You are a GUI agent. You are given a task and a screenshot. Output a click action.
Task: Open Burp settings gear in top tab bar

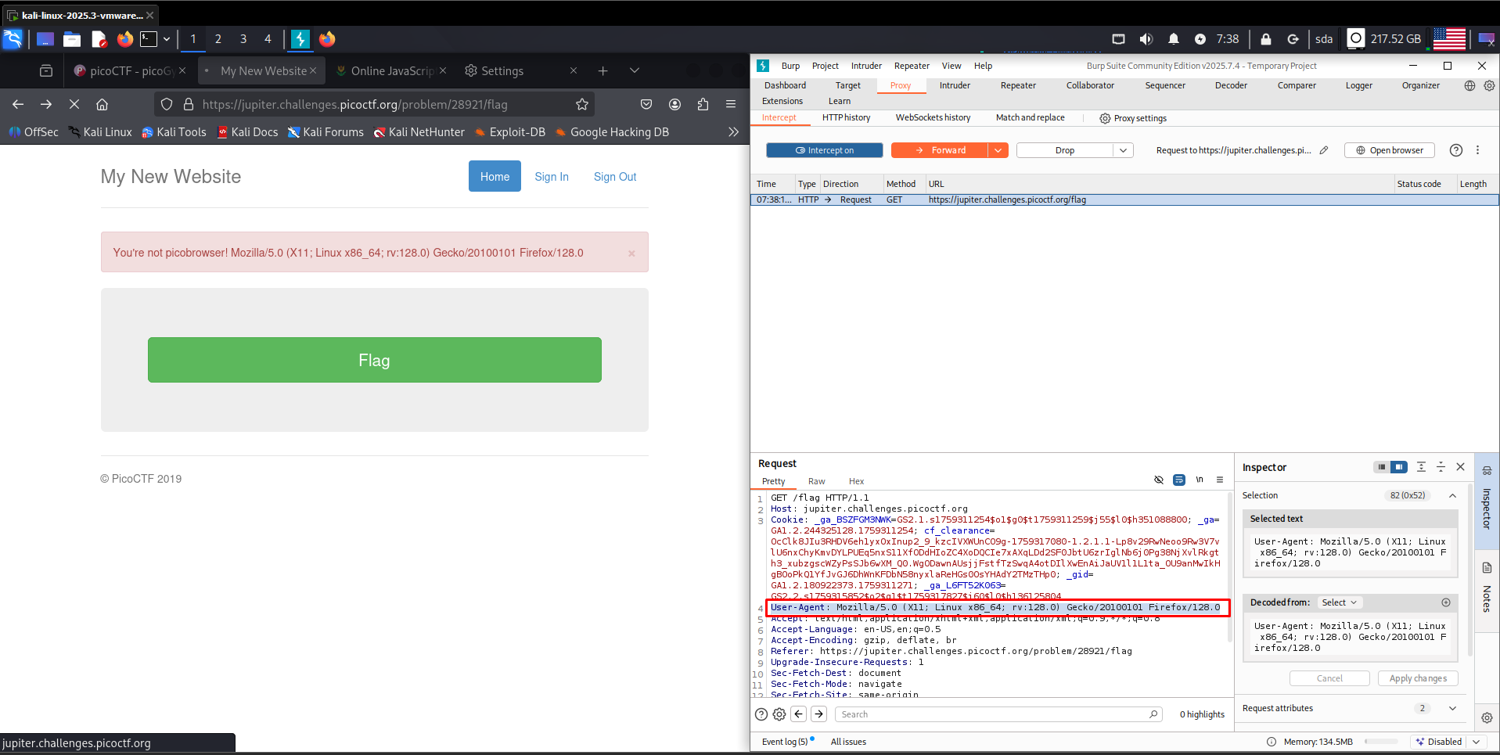pos(1489,86)
